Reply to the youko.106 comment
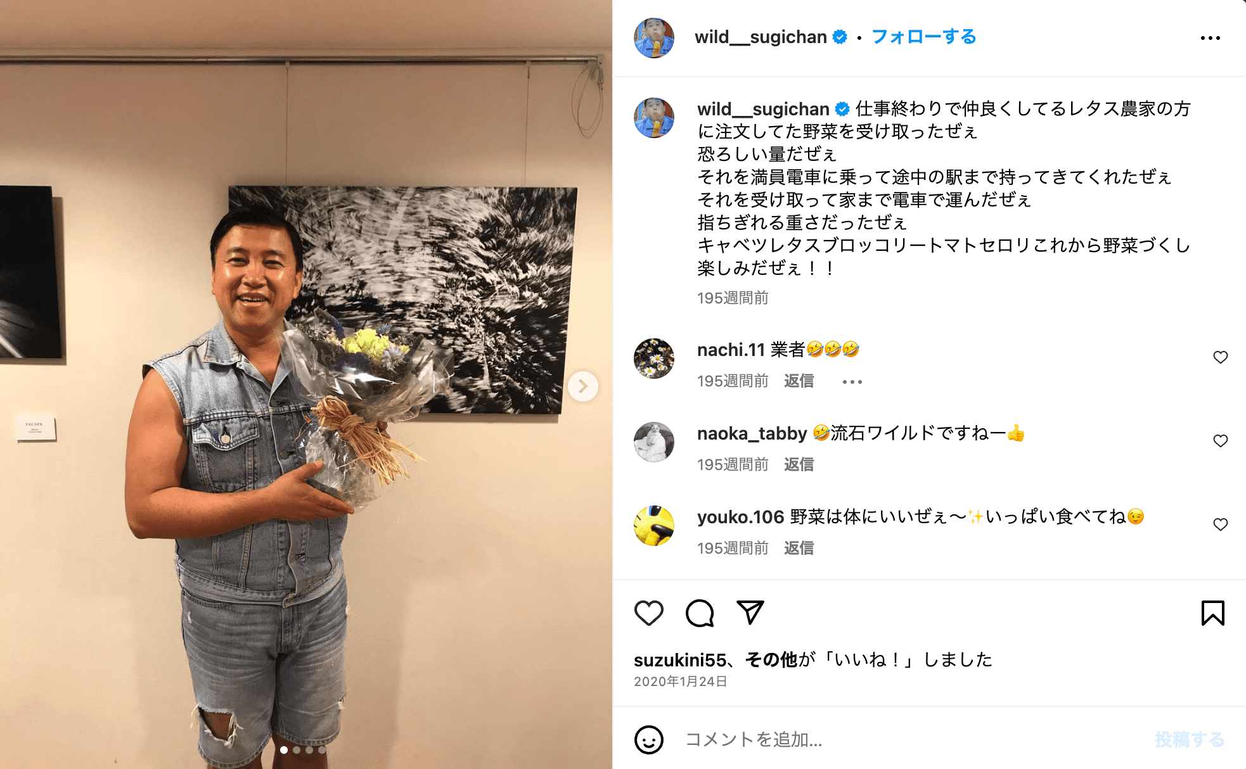 click(799, 548)
